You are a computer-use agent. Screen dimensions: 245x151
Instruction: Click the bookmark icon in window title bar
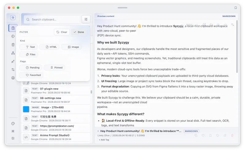click(x=236, y=8)
